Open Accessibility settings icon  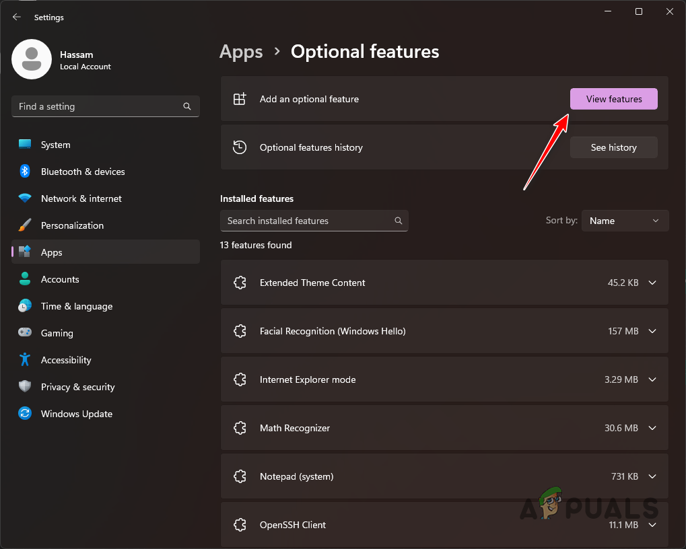pos(25,360)
